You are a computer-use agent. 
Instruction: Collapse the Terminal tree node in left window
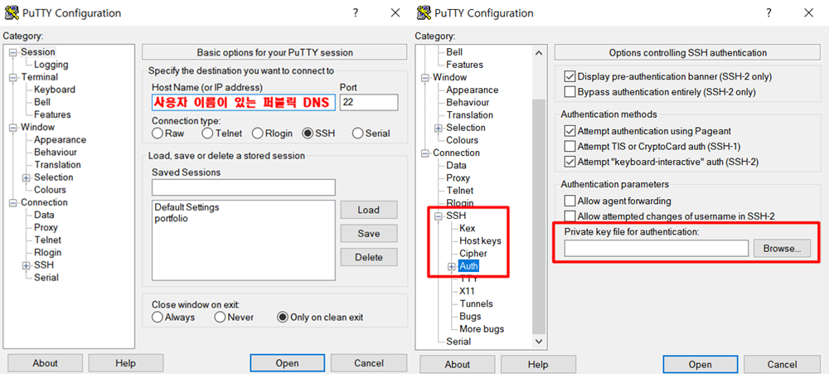point(13,77)
